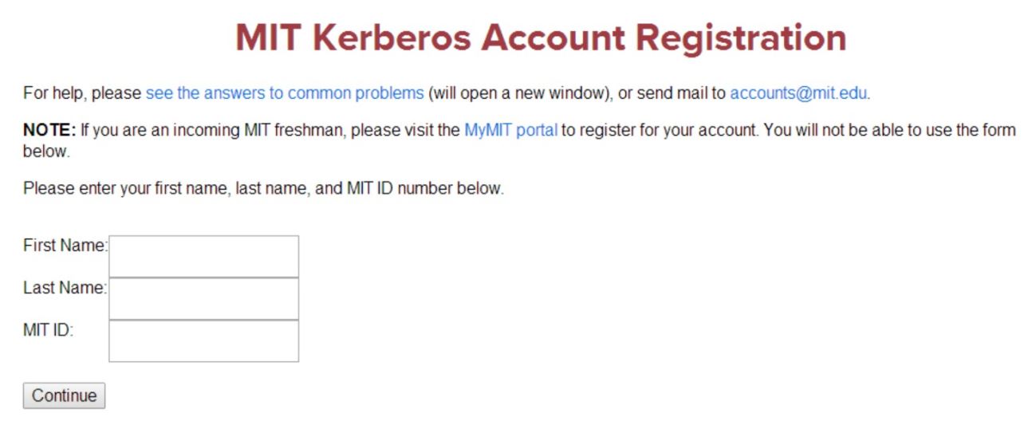Click the 'For help, please' text
The image size is (1036, 429).
pos(83,93)
